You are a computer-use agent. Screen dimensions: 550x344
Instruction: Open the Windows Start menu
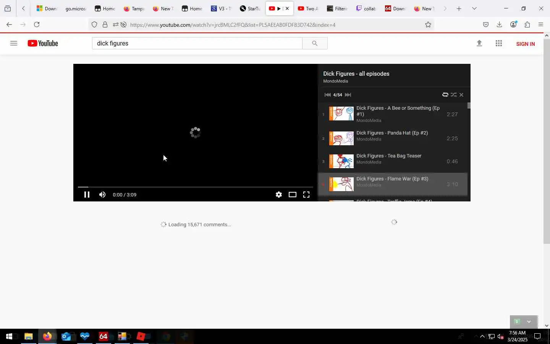(x=9, y=336)
